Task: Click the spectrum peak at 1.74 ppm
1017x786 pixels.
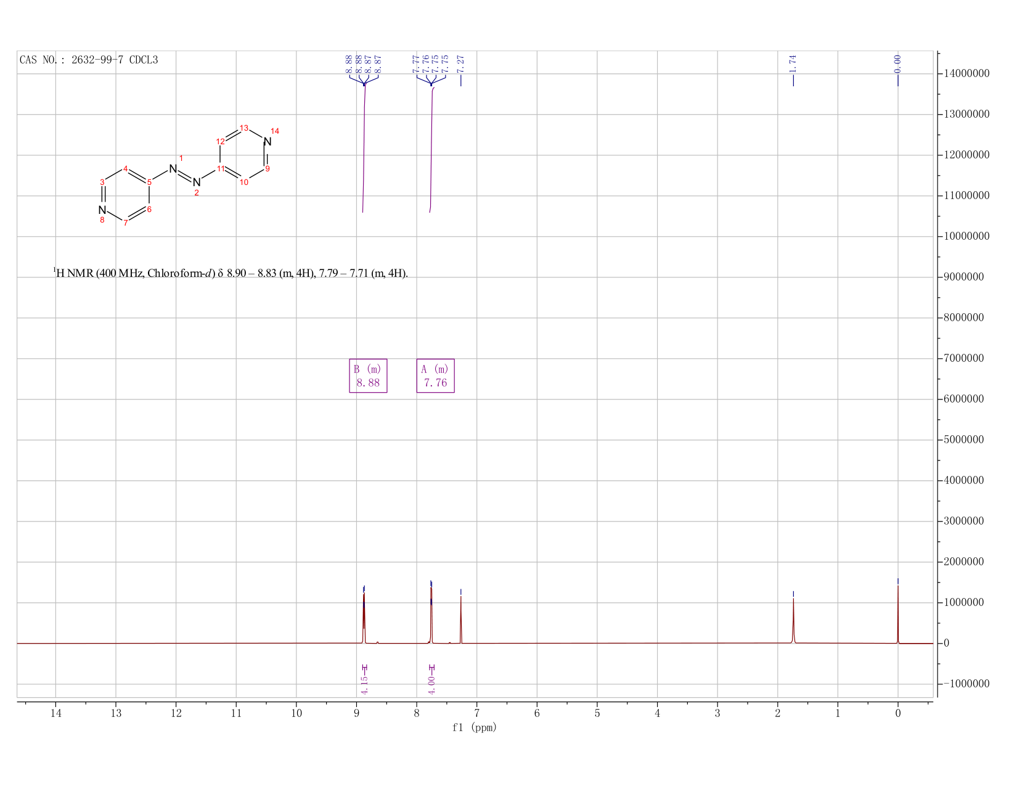Action: [793, 620]
